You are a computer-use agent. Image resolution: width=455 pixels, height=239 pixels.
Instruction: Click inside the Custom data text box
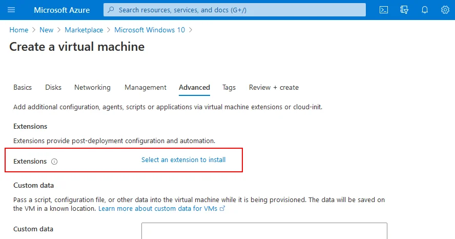click(264, 231)
